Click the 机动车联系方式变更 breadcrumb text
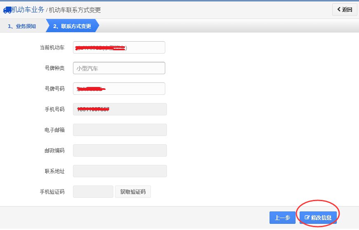The image size is (359, 230). (75, 10)
